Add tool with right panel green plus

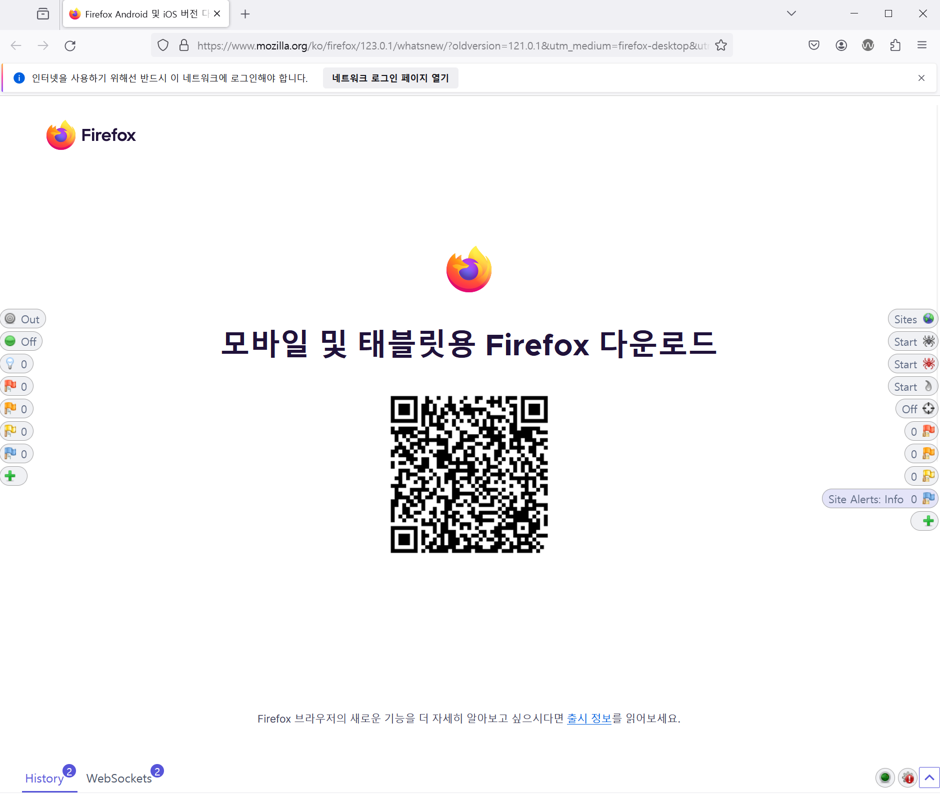(924, 521)
